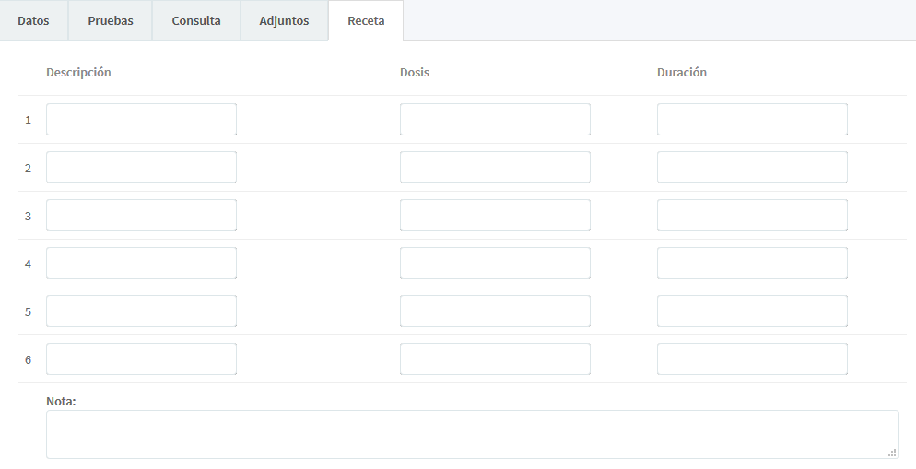Click the row 3 Descripción input
The width and height of the screenshot is (916, 469).
click(x=141, y=216)
